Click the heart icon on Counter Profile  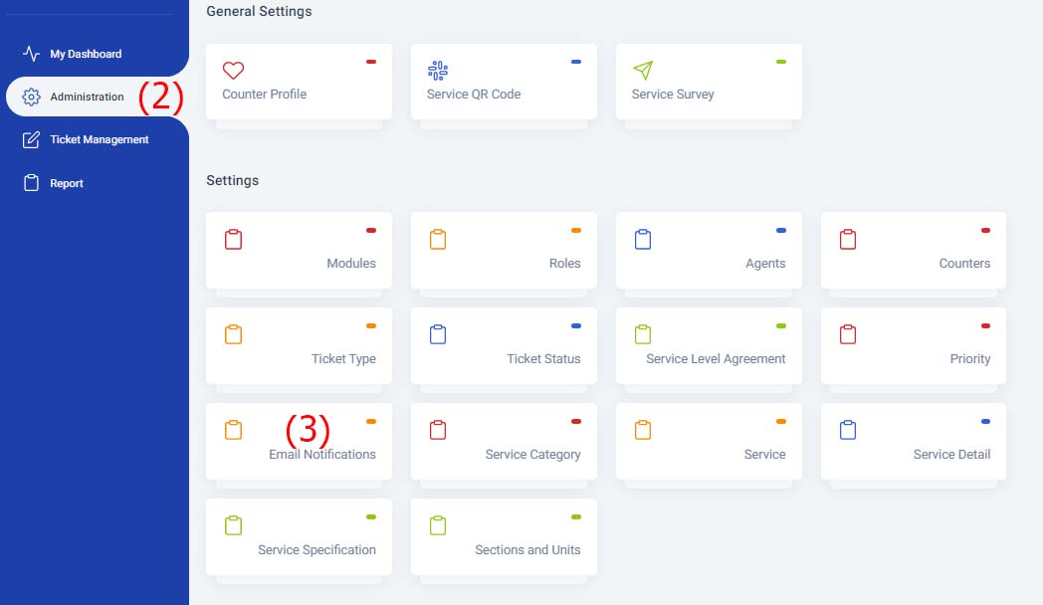(233, 70)
